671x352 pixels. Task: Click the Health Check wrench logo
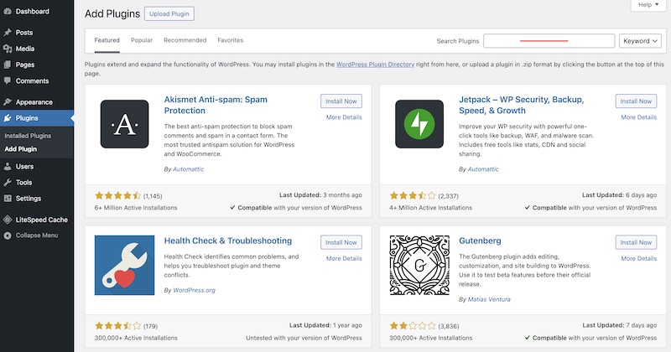click(x=124, y=265)
